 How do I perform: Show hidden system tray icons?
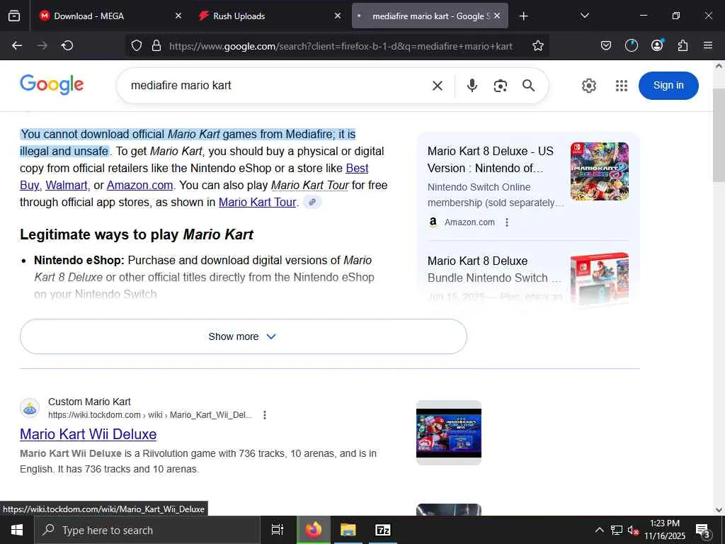pyautogui.click(x=599, y=530)
